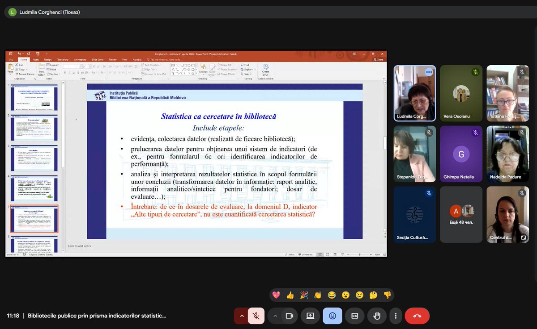Enable closed captions in Zoom
The width and height of the screenshot is (537, 329).
(354, 316)
